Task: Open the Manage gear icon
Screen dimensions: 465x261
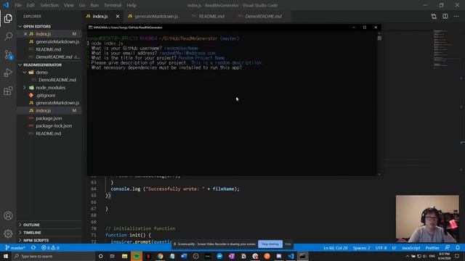Action: (x=8, y=233)
